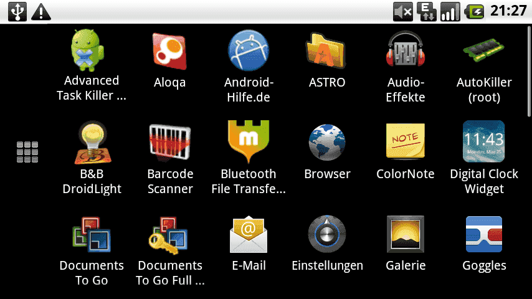Launch the Browser globe icon
This screenshot has width=532, height=299.
coord(327,143)
